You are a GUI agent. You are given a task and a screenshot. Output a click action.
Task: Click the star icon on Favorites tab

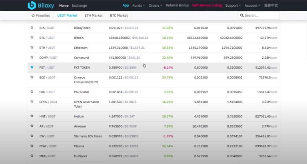pyautogui.click(x=33, y=15)
